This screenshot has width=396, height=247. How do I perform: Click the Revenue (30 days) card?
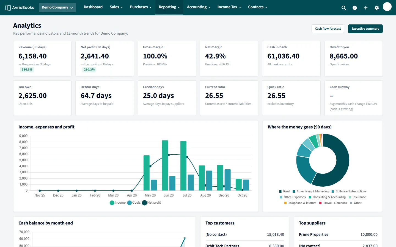[x=42, y=59]
